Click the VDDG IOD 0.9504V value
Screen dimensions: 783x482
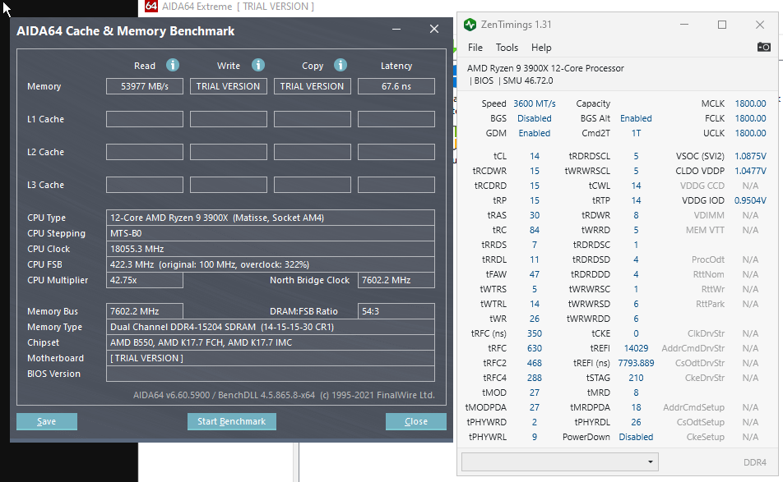(x=750, y=200)
